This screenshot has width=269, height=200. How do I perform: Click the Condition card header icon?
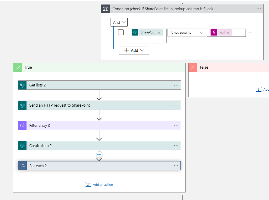(105, 9)
